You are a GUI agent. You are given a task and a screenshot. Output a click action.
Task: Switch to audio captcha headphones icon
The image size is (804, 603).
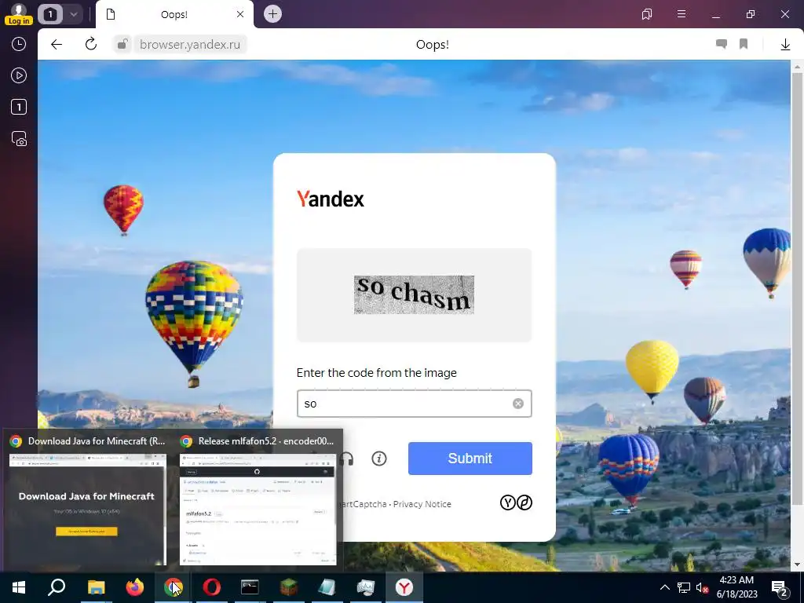pyautogui.click(x=347, y=459)
